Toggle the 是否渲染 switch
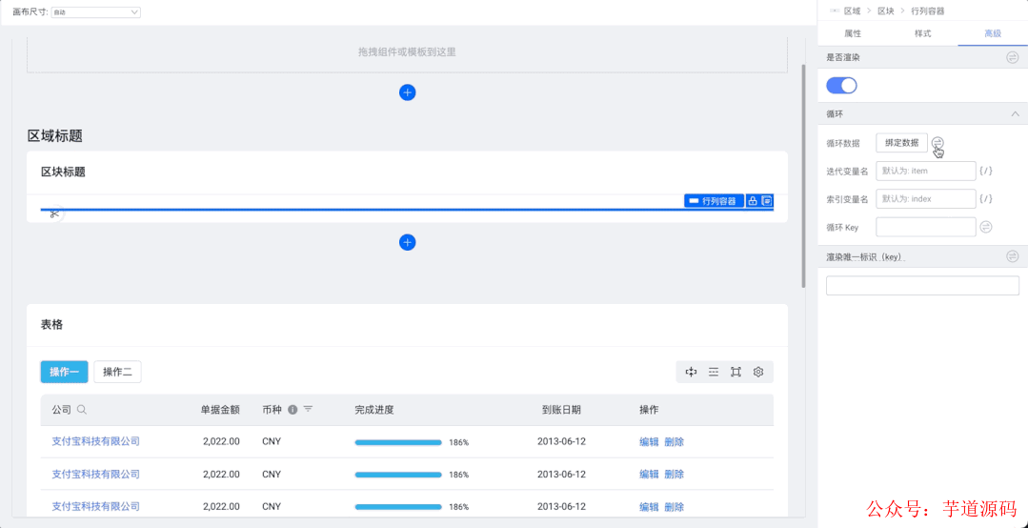Image resolution: width=1028 pixels, height=528 pixels. click(841, 85)
